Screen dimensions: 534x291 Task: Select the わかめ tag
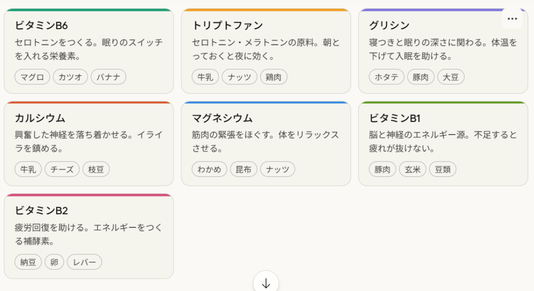point(209,169)
